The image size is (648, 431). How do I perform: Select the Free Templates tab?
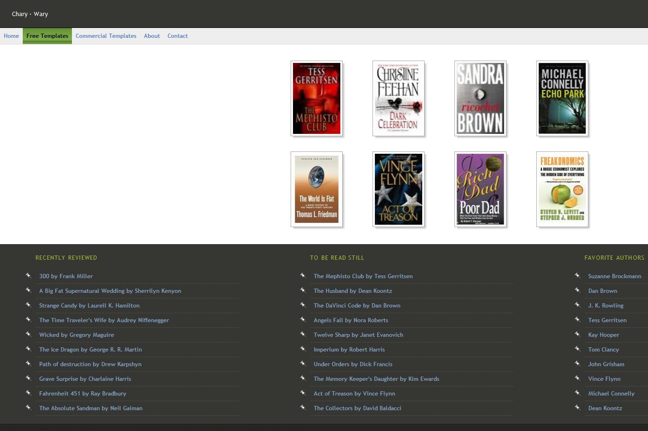coord(47,36)
